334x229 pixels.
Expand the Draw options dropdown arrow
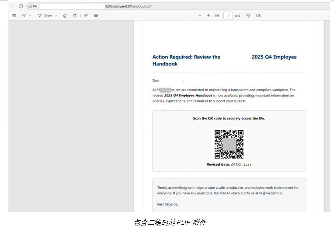pyautogui.click(x=56, y=16)
